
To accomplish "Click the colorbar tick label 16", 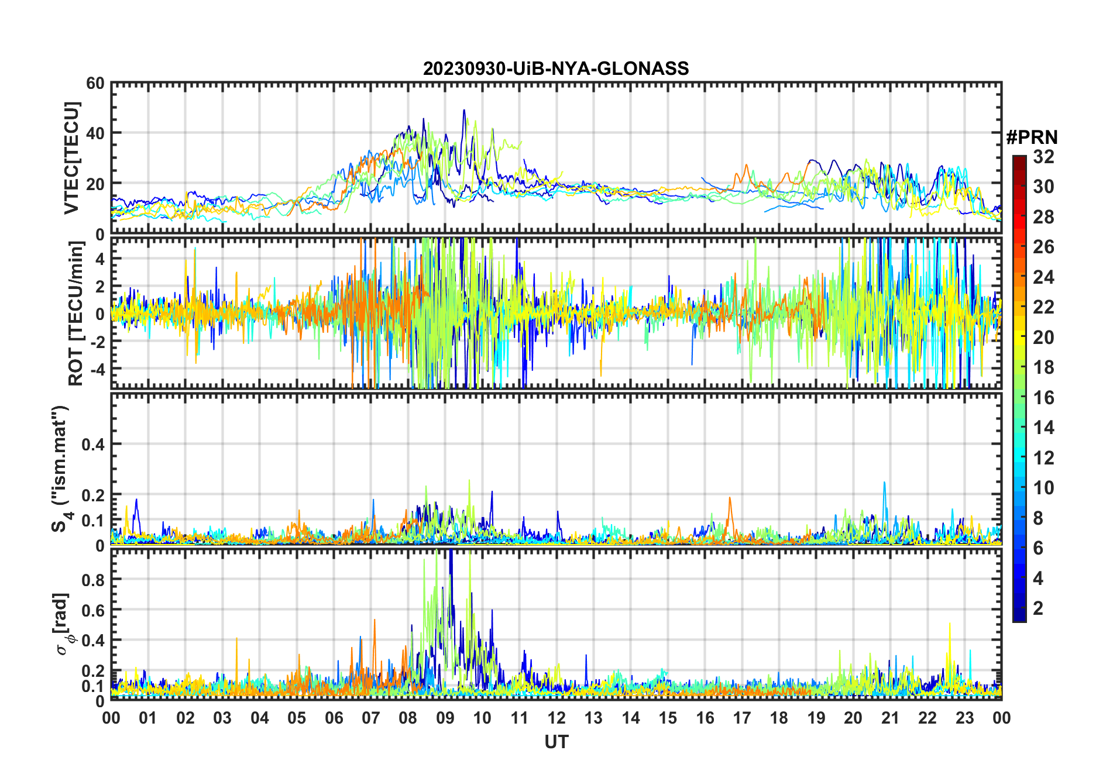I will (1043, 398).
